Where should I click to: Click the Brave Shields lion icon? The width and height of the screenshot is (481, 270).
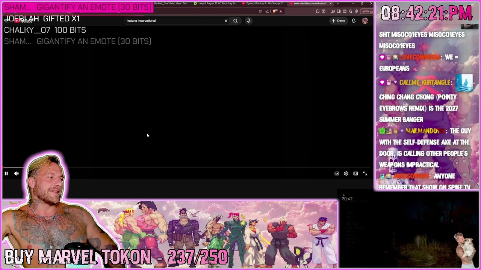point(275,11)
